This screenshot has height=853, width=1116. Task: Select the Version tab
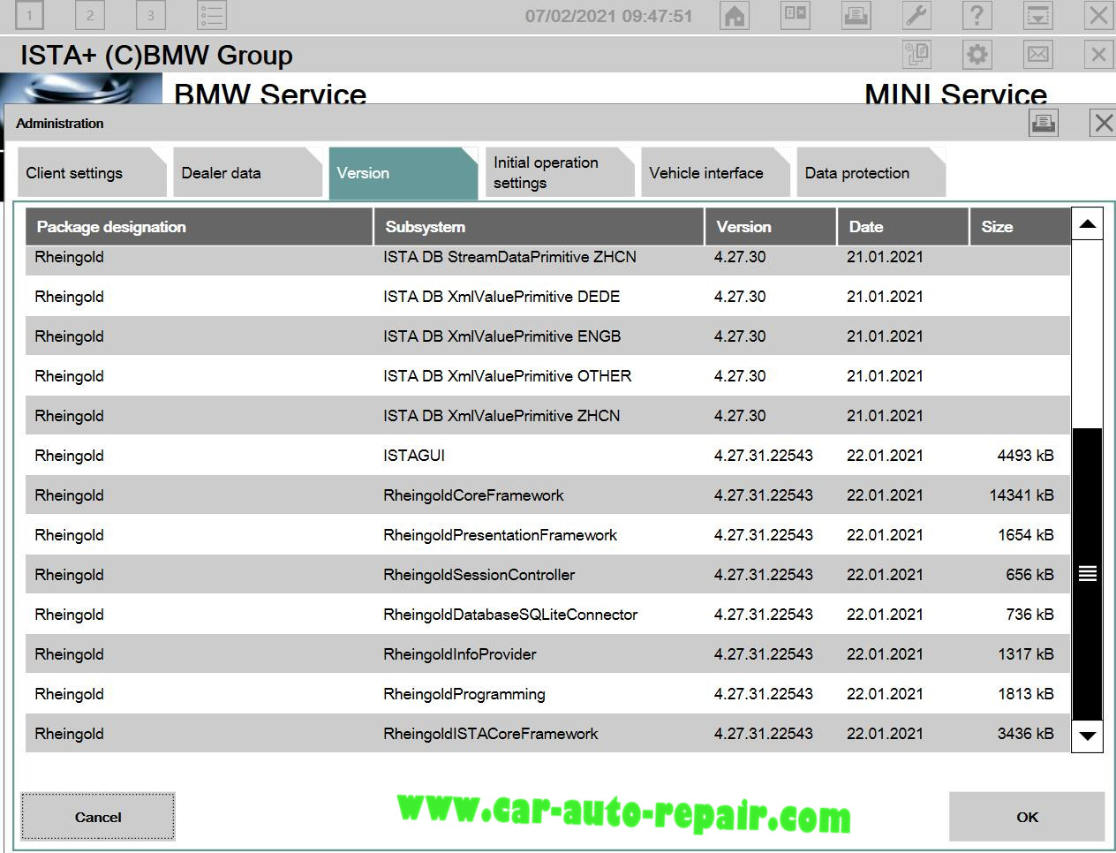click(403, 173)
